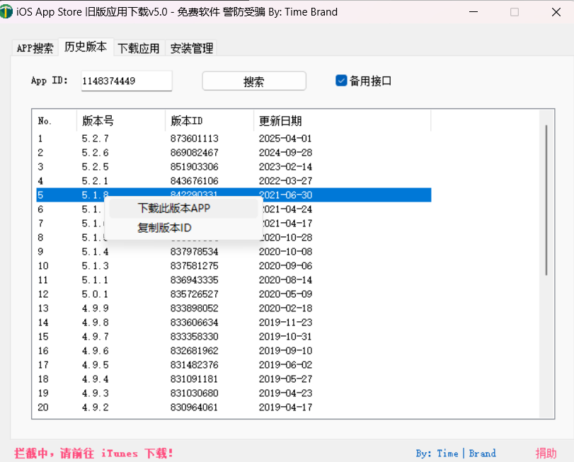Click version number 4.9.9
This screenshot has width=574, height=462.
[x=95, y=308]
